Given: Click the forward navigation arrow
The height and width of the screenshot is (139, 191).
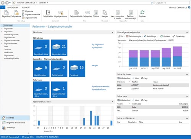Looking at the screenshot, I should [x=7, y=3].
